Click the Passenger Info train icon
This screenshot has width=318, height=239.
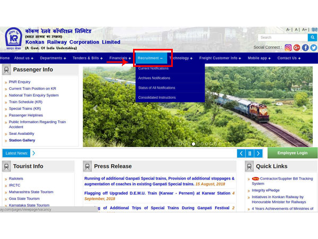pyautogui.click(x=6, y=70)
